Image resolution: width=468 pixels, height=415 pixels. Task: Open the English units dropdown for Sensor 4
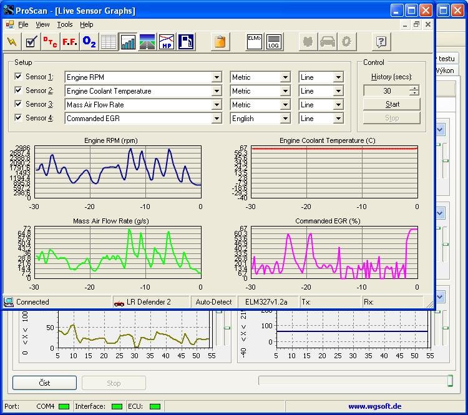click(x=285, y=119)
